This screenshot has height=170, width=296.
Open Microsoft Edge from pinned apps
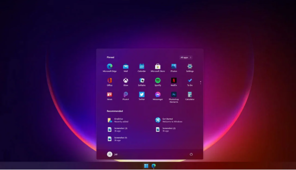(109, 66)
